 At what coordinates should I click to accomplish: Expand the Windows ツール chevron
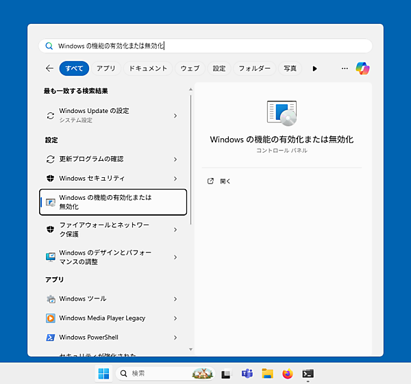pyautogui.click(x=175, y=299)
